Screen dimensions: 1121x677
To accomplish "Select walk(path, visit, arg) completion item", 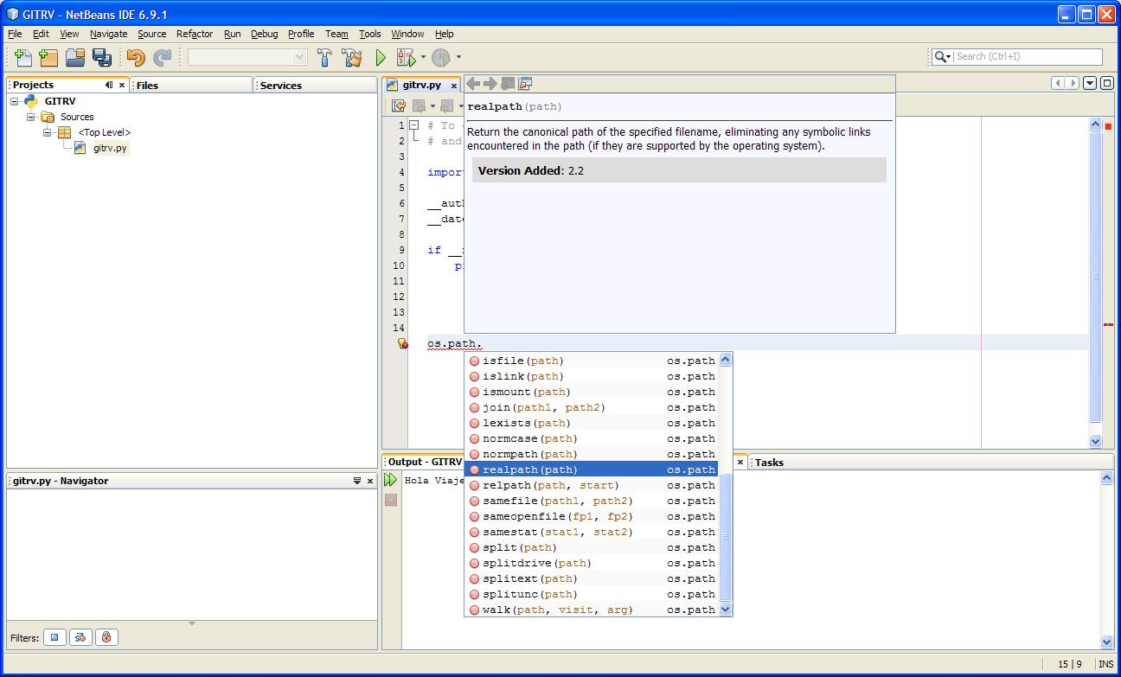I will tap(592, 610).
